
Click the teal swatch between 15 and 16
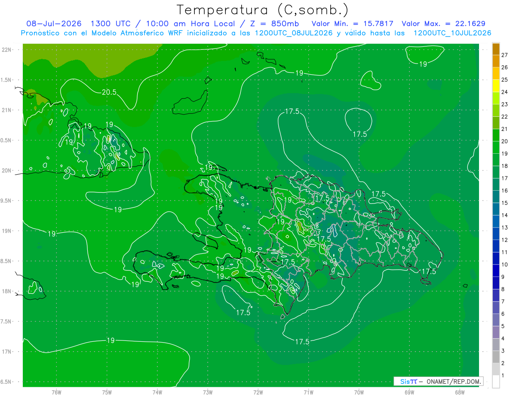(x=496, y=197)
